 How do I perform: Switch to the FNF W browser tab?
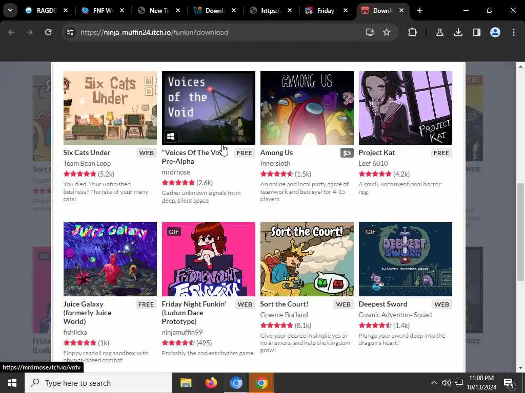(102, 10)
